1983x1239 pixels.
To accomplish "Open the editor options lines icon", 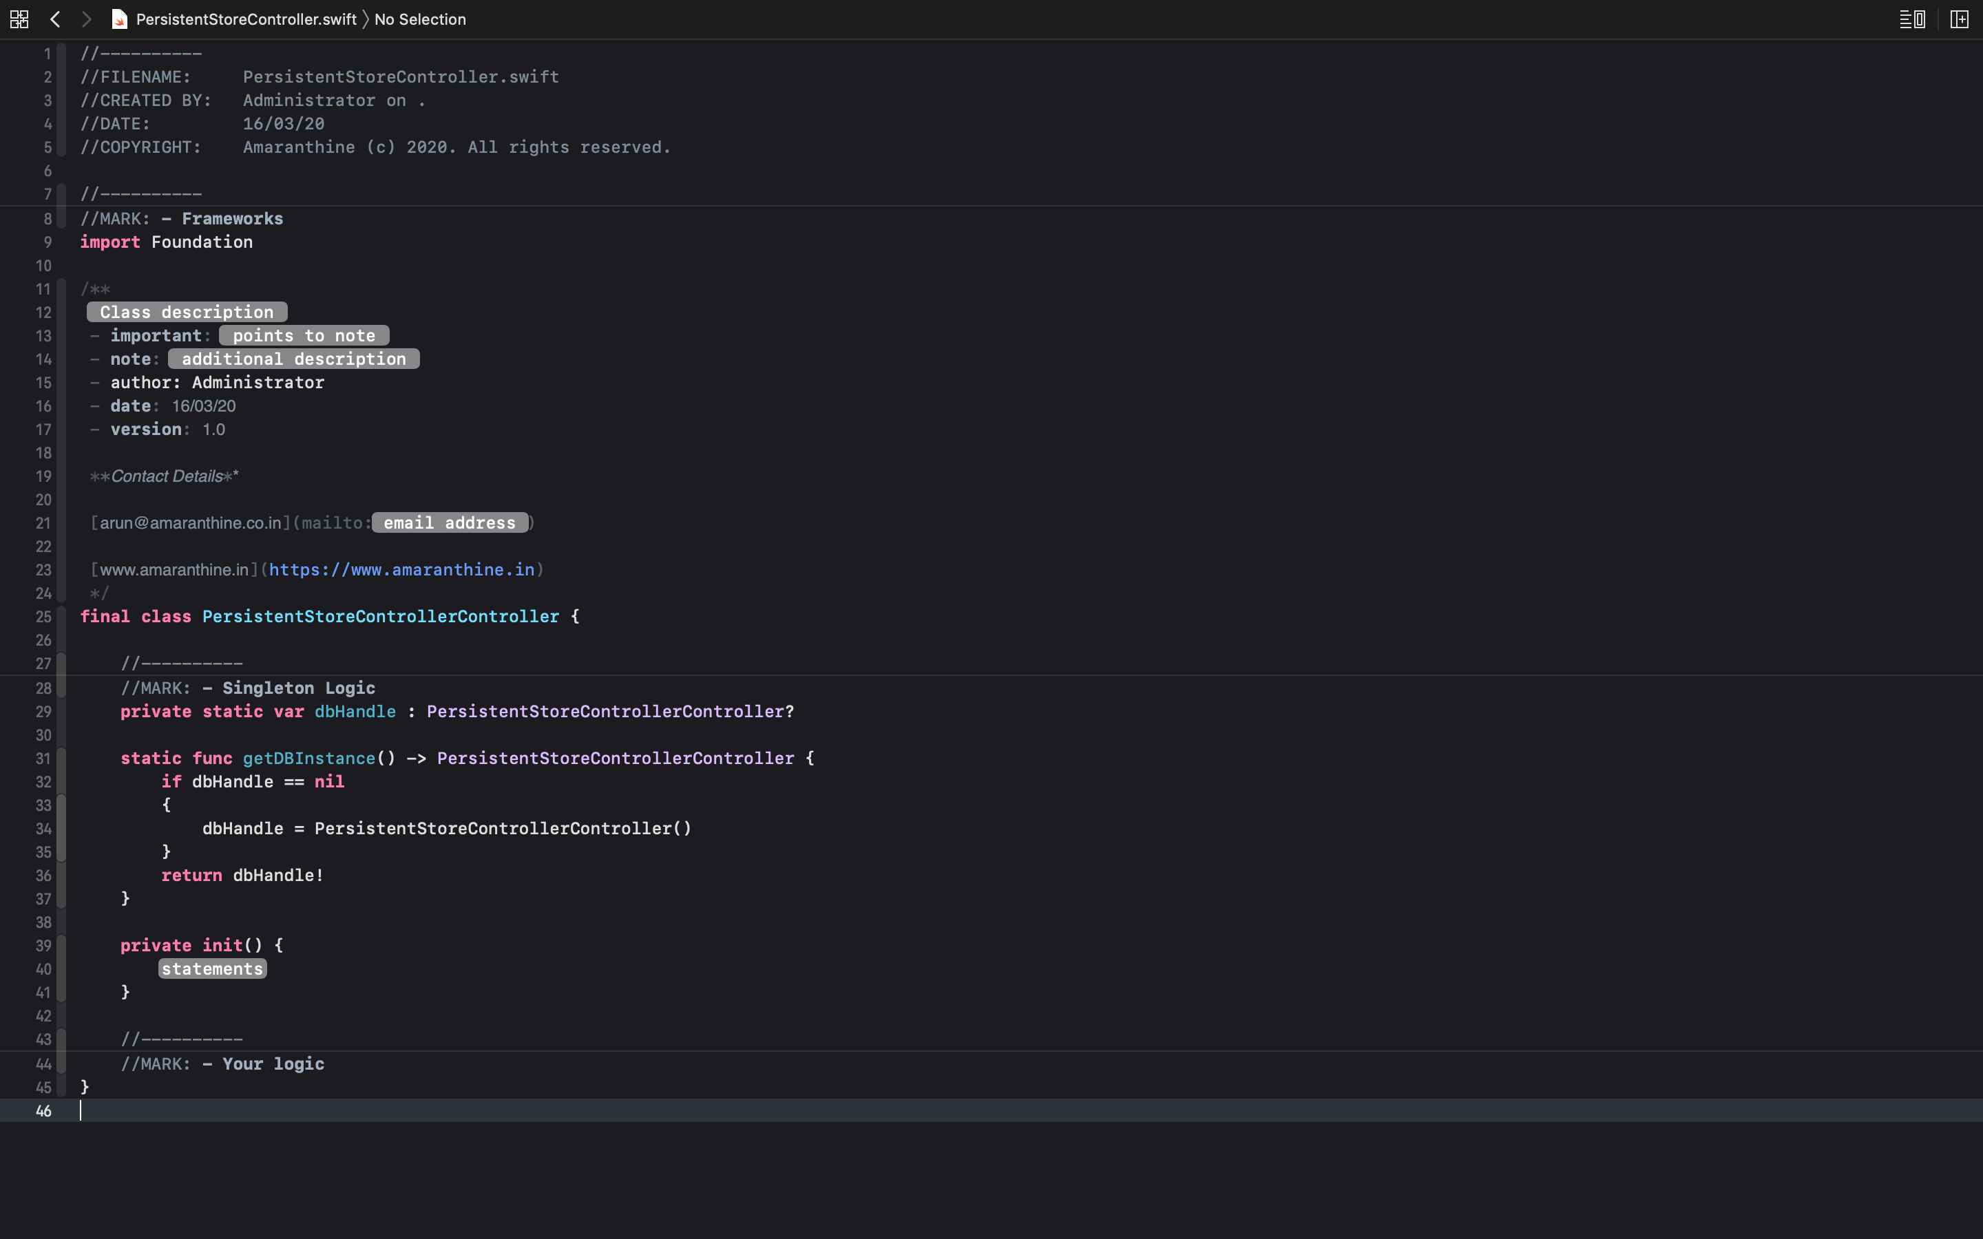I will [x=1911, y=19].
